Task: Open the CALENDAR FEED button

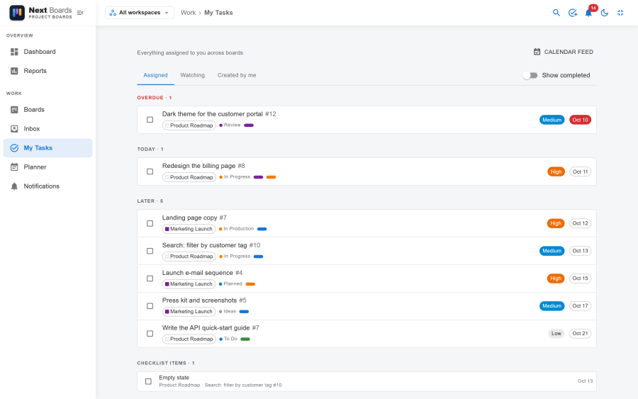Action: [x=564, y=52]
